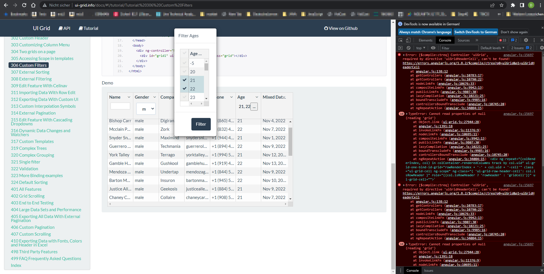
Task: Expand the first $compile:ctreq error entry
Action: pos(404,55)
